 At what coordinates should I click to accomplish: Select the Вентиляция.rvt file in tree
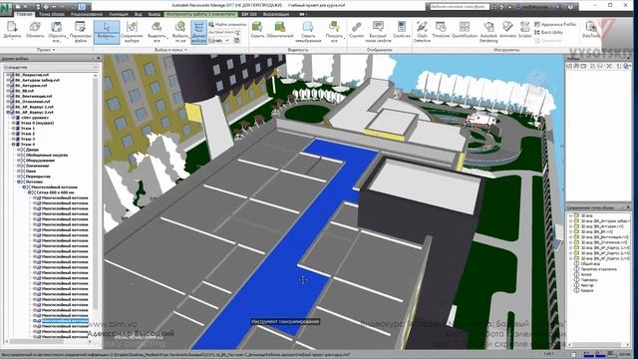coord(33,96)
